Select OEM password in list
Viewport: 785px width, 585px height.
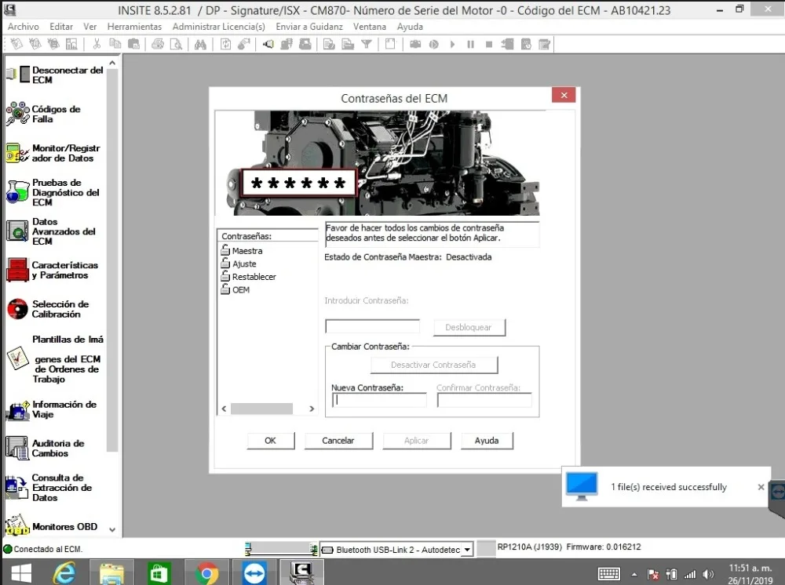click(235, 289)
